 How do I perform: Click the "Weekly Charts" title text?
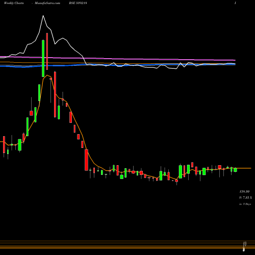pyautogui.click(x=14, y=3)
